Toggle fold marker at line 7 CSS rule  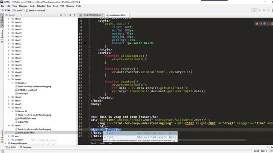point(89,24)
